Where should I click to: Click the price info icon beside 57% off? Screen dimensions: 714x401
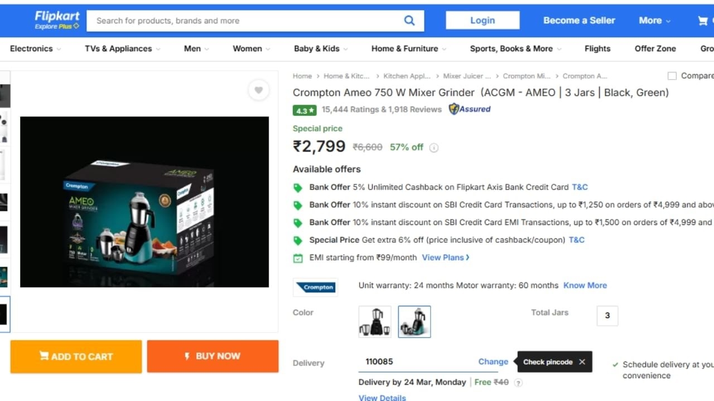(434, 148)
